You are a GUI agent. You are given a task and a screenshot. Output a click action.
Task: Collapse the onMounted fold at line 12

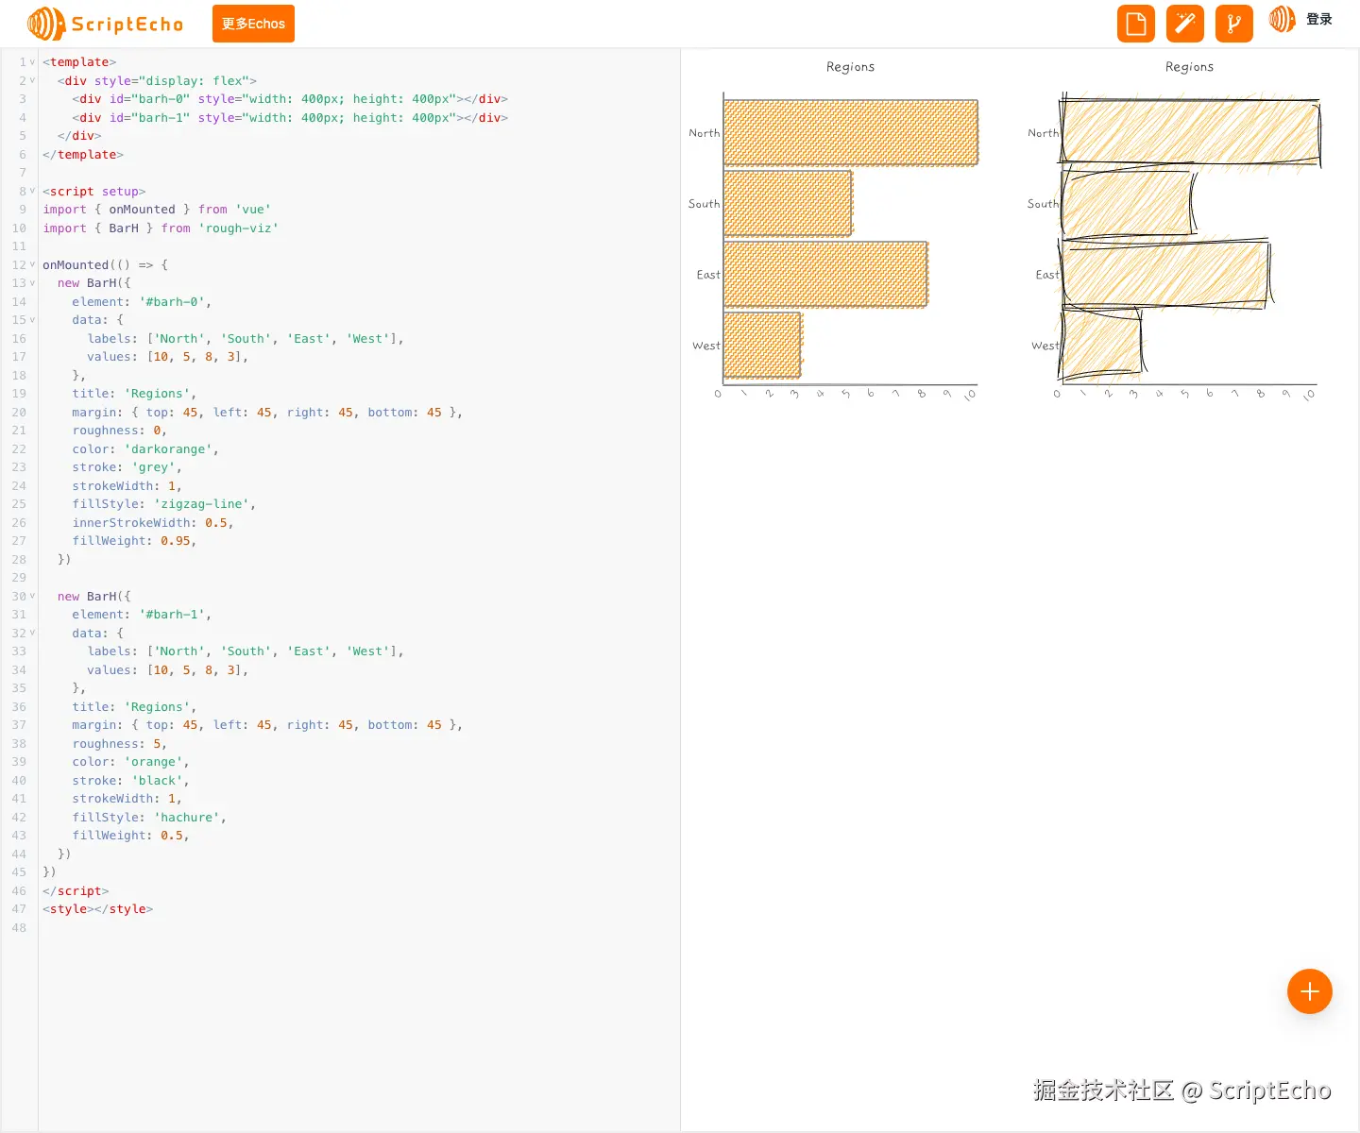32,264
